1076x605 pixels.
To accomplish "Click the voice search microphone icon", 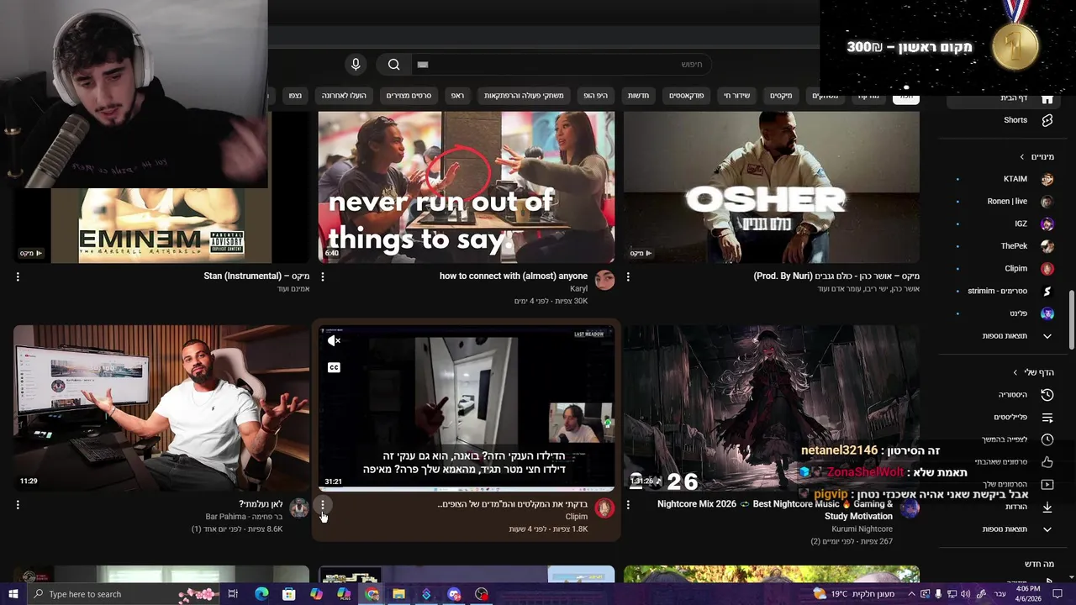I will coord(356,65).
